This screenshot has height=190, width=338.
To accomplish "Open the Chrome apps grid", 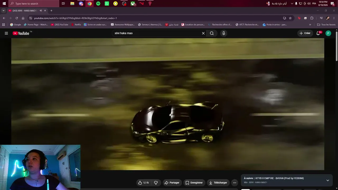I will [x=3, y=25].
